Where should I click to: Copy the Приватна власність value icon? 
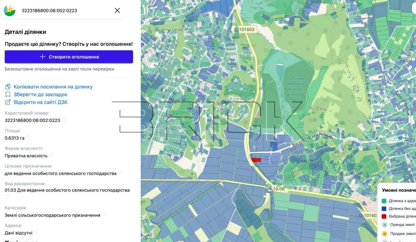(51, 155)
